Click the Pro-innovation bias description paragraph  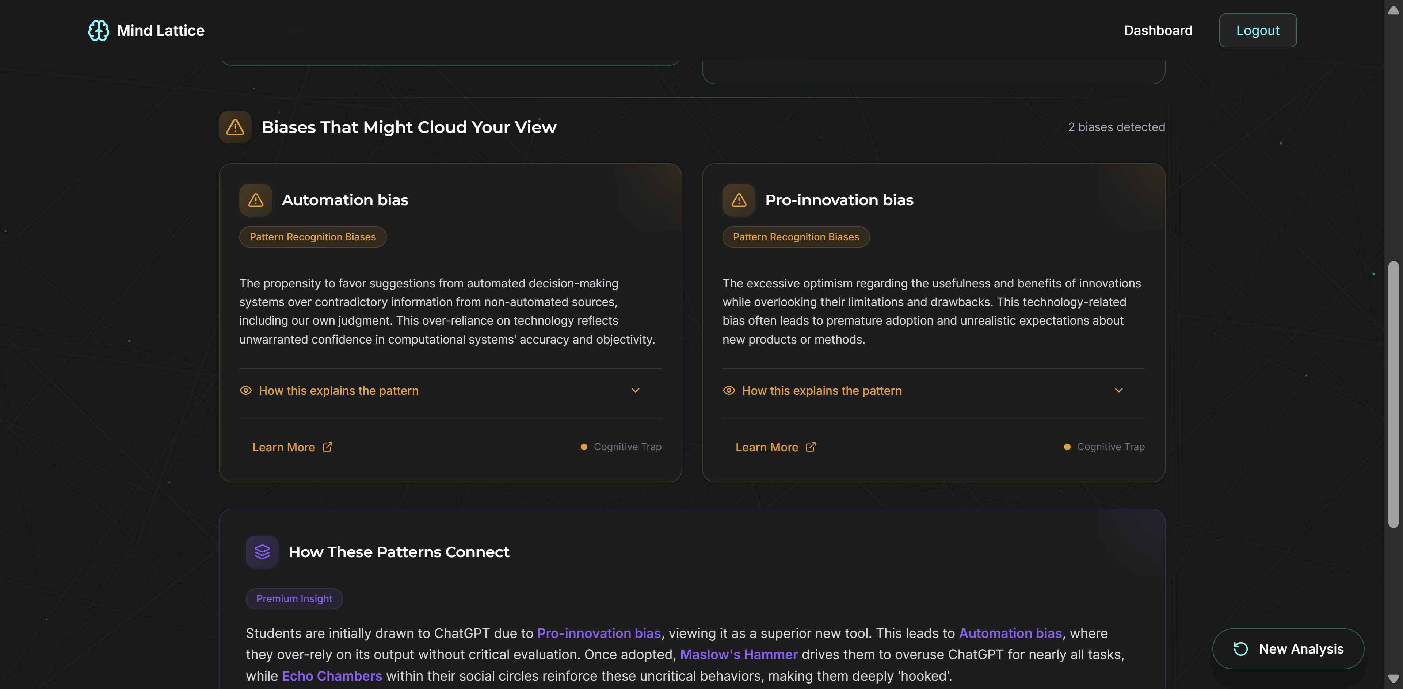[931, 311]
